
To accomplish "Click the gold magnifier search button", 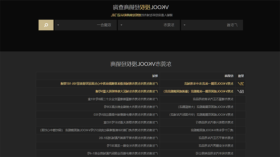I will (46, 25).
